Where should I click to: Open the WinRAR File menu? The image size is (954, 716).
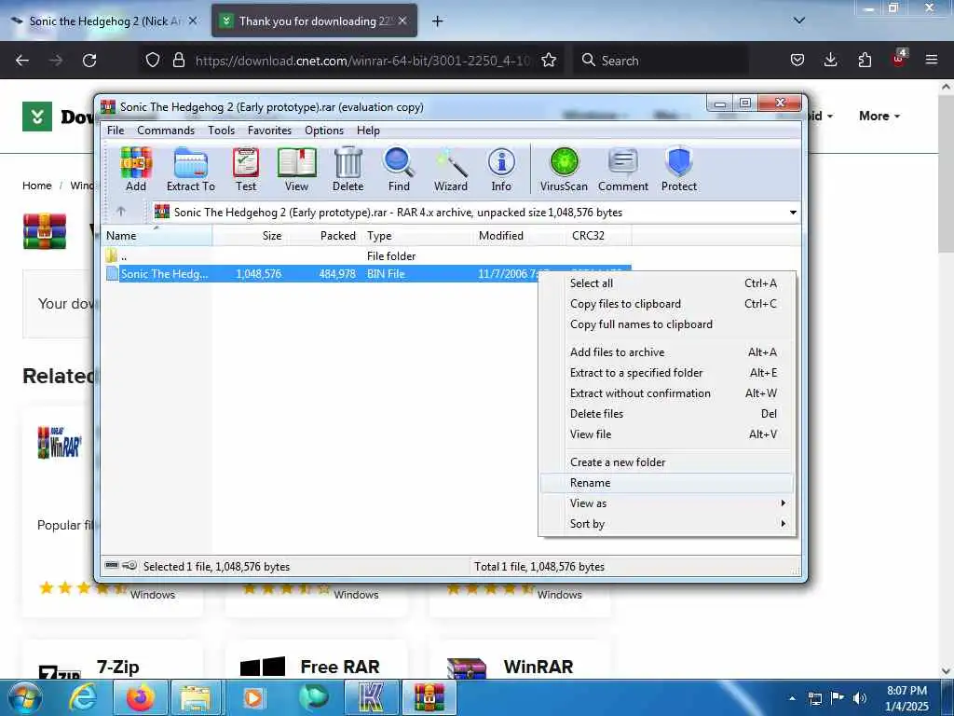coord(116,131)
